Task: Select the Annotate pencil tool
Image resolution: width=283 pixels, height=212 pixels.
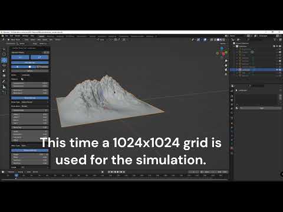Action: [4, 81]
